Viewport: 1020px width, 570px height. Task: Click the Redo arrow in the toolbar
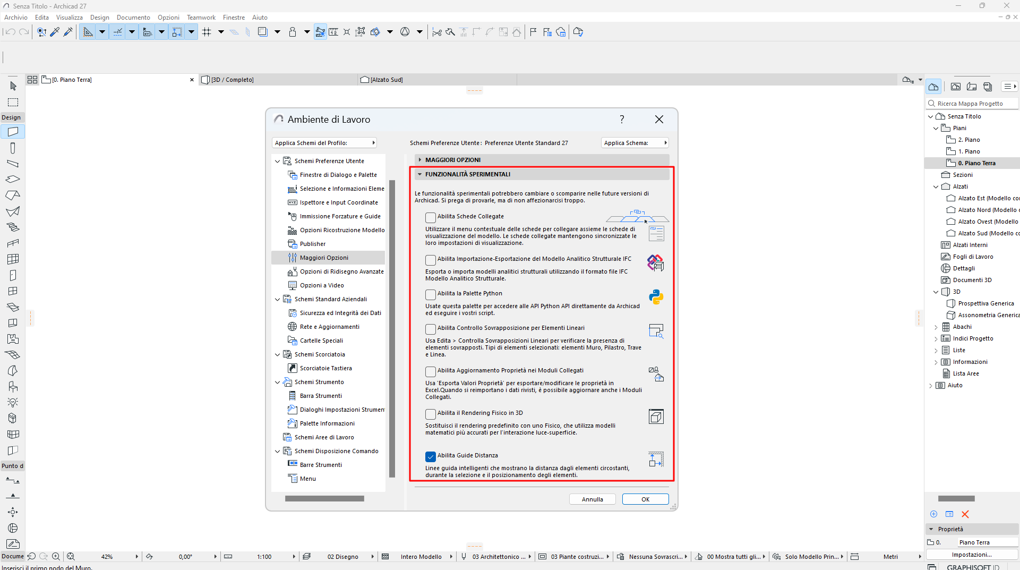(24, 32)
